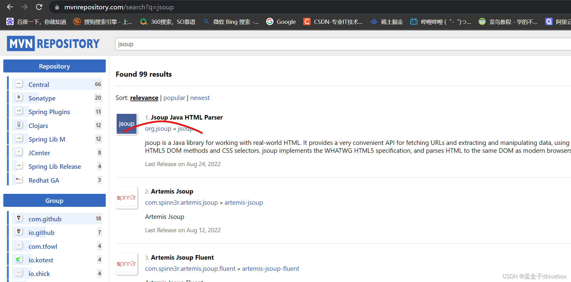Click the Spring Lib M icon
Viewport: 571px width, 282px height.
coord(19,138)
